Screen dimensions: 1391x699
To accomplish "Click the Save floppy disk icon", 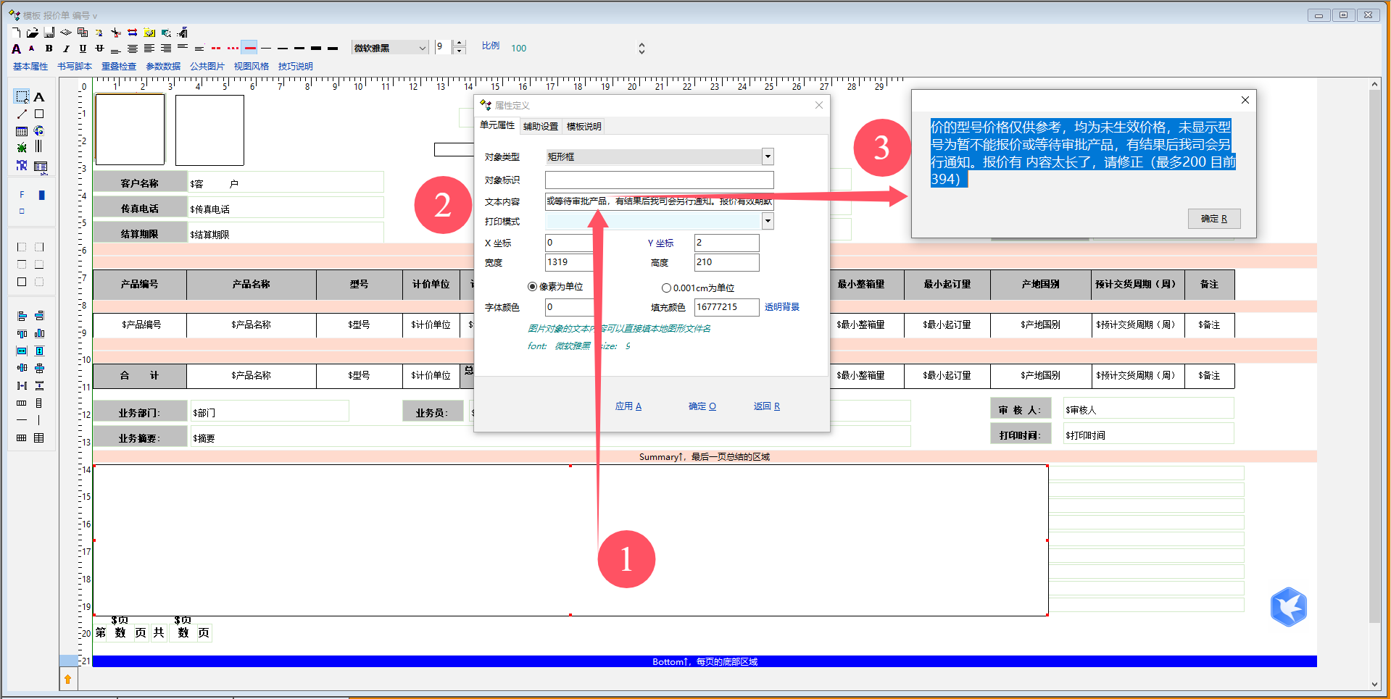I will pyautogui.click(x=49, y=33).
